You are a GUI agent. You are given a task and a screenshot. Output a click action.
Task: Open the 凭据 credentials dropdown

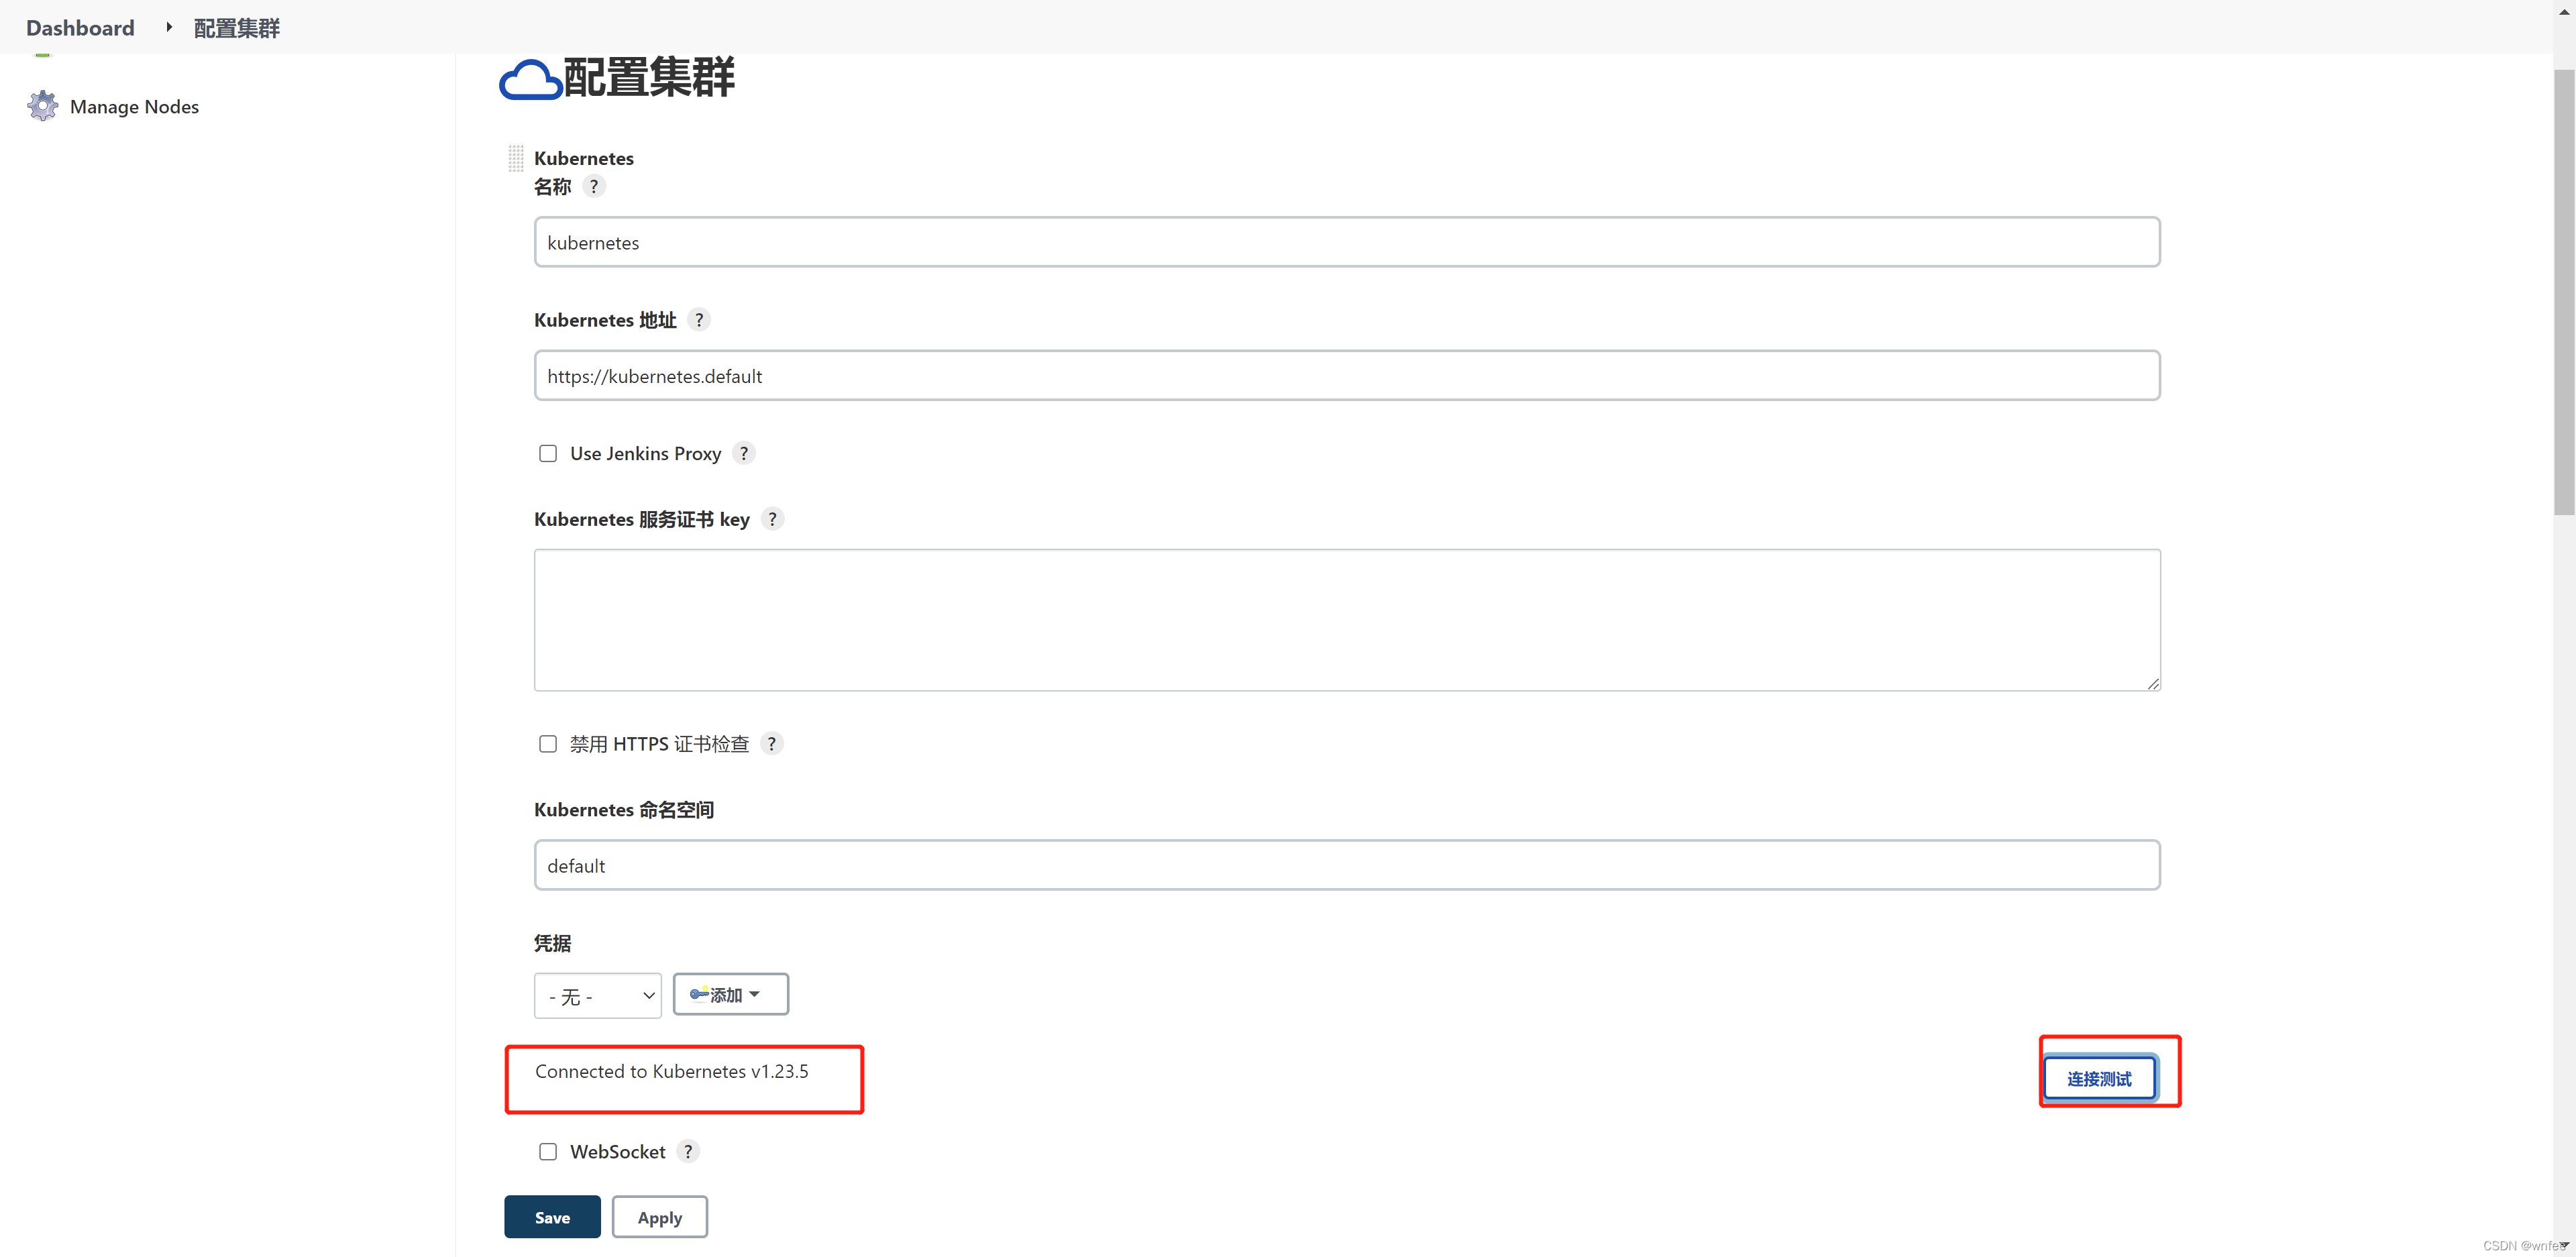[x=598, y=996]
